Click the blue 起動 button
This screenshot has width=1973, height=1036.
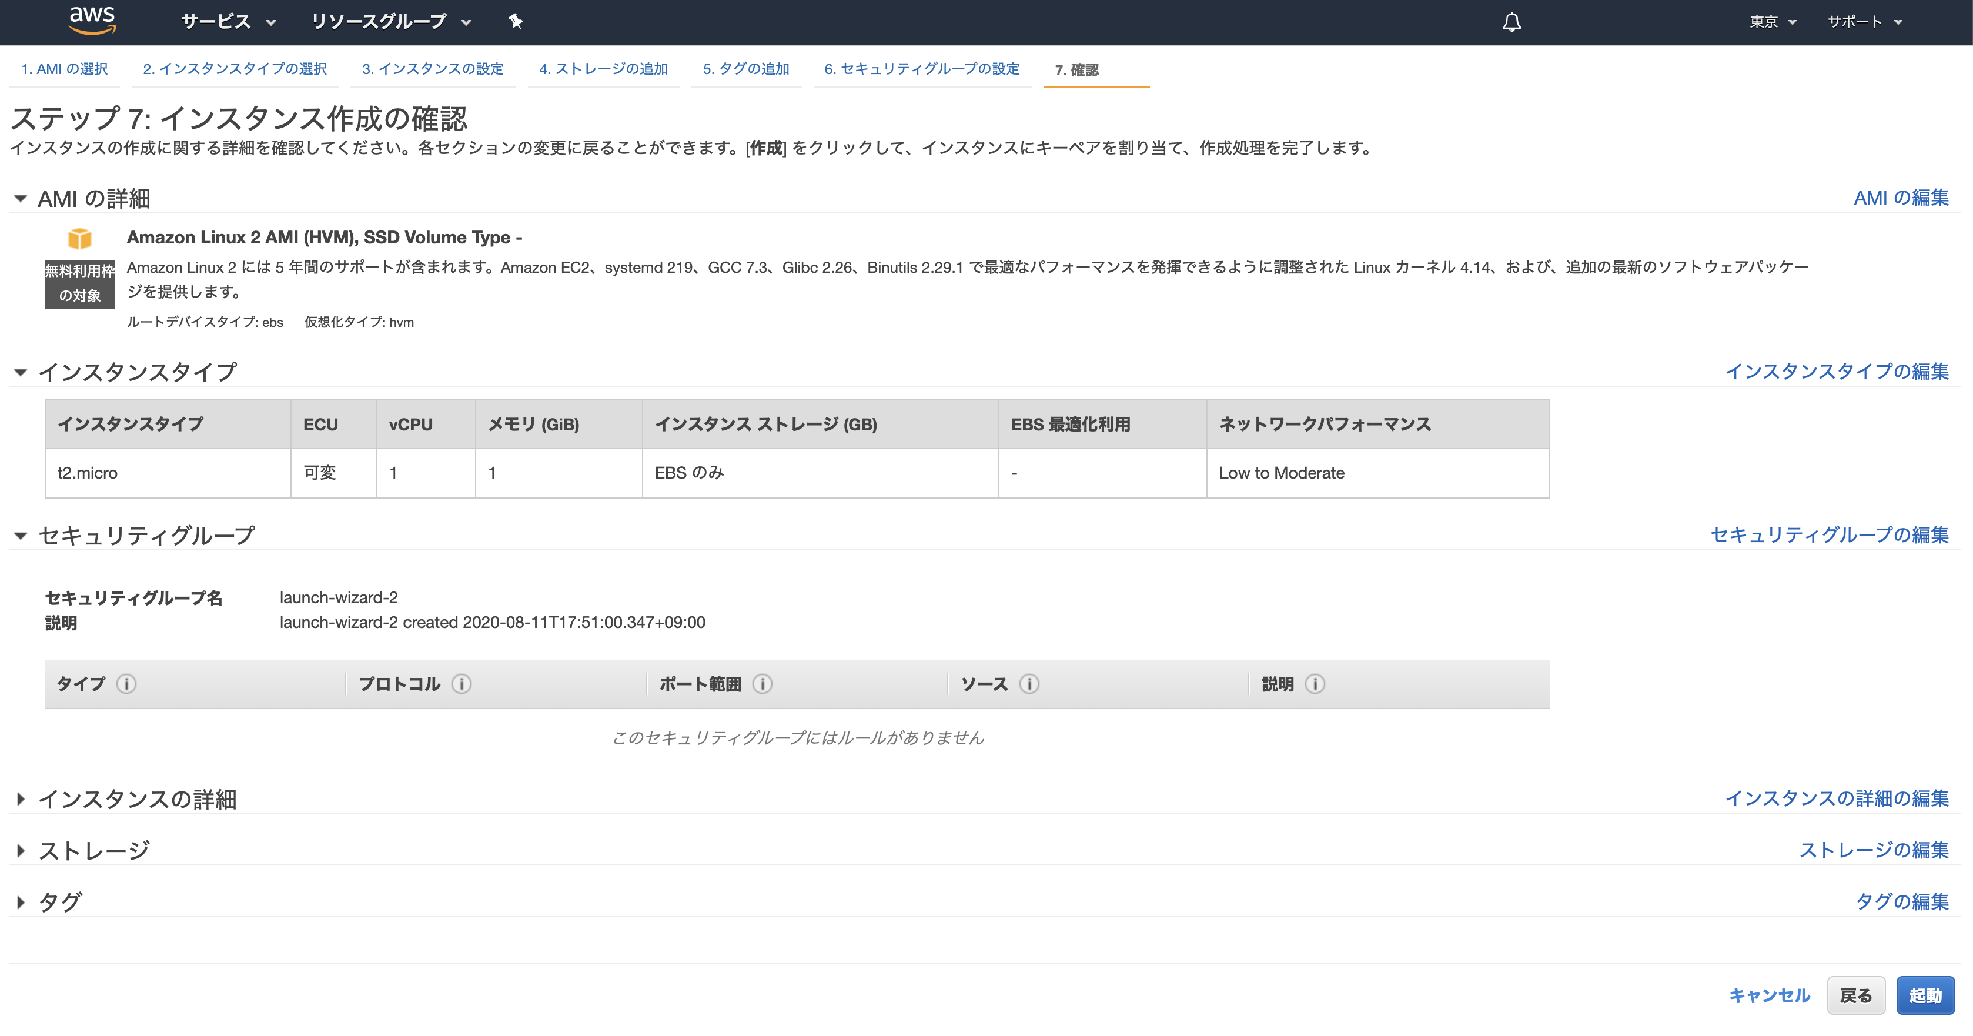click(x=1925, y=995)
